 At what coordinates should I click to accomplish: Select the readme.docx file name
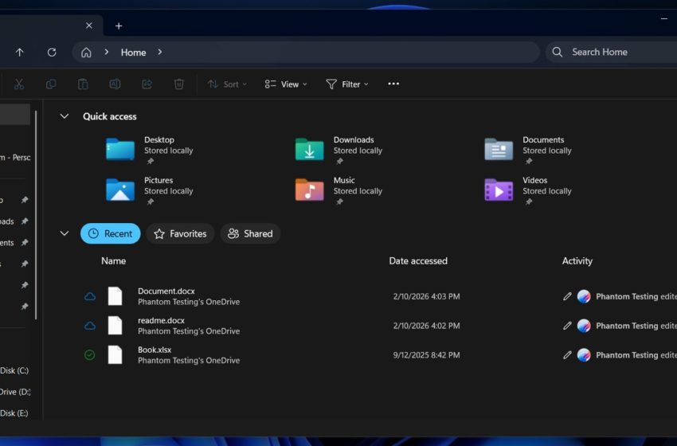(x=161, y=320)
